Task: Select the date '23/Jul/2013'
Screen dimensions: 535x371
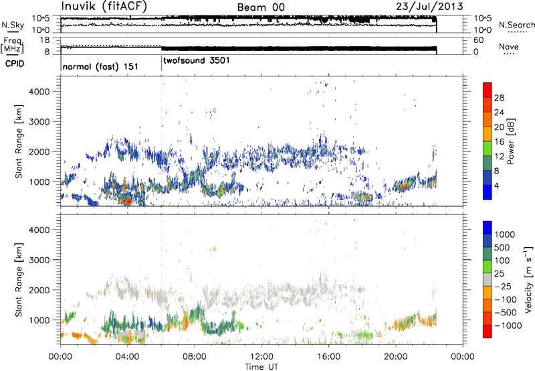Action: (x=429, y=6)
